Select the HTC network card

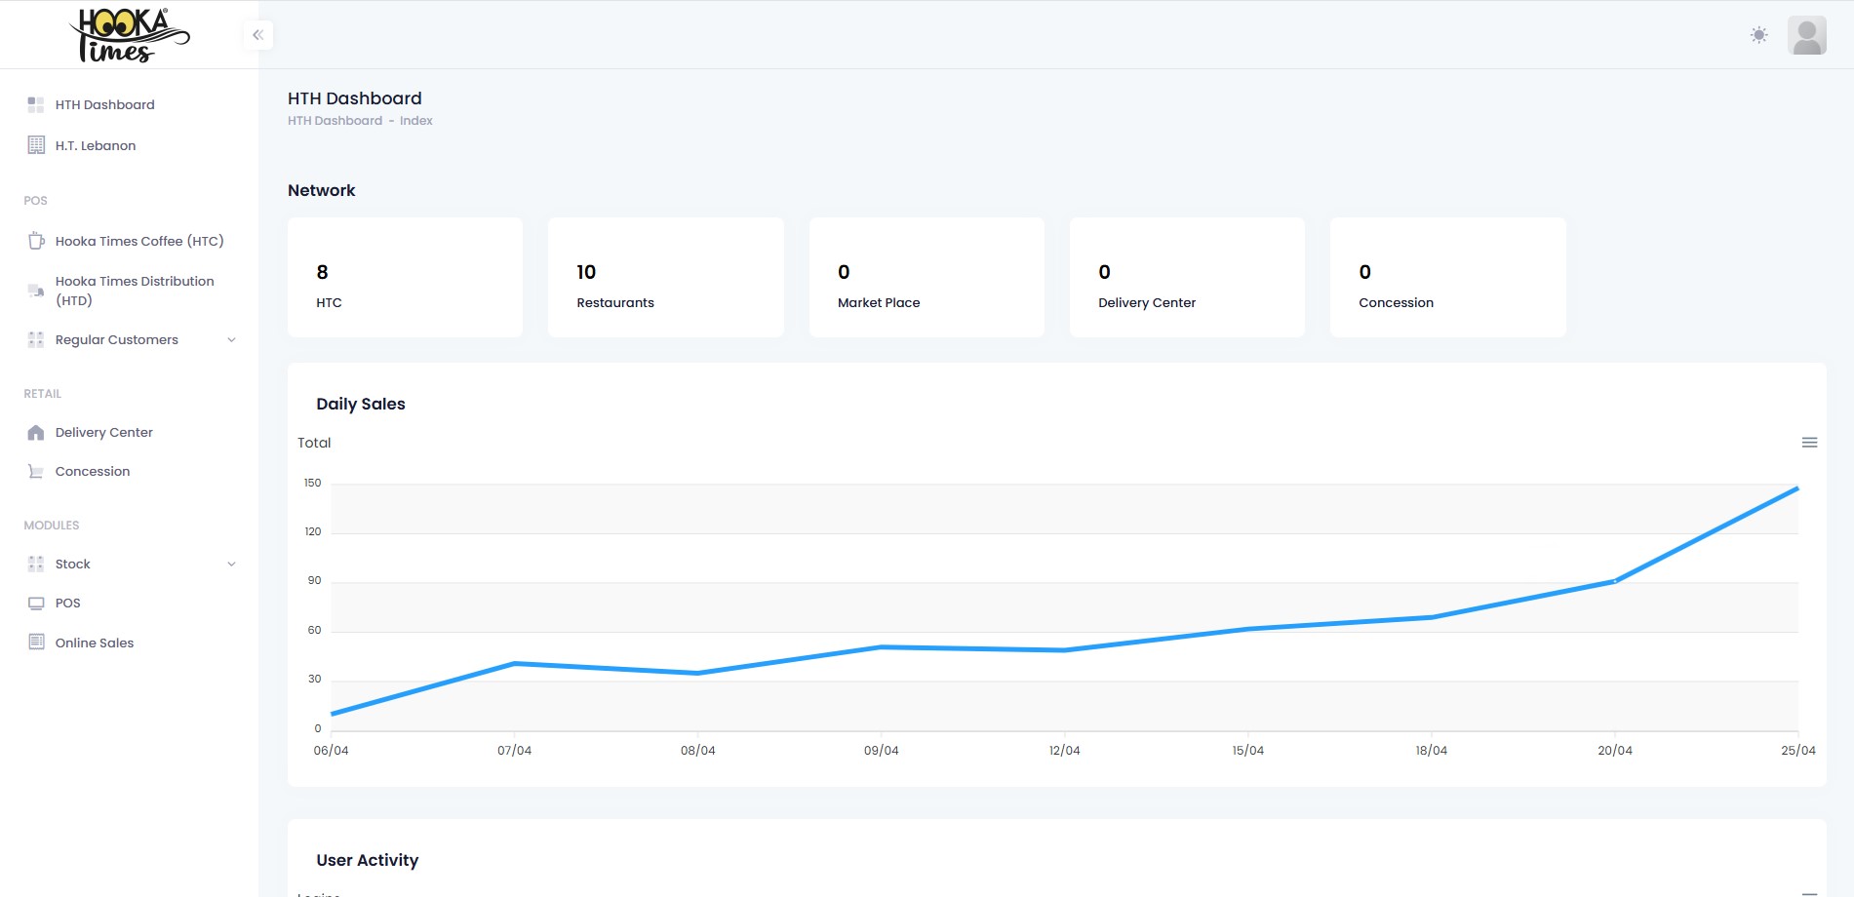pos(405,278)
